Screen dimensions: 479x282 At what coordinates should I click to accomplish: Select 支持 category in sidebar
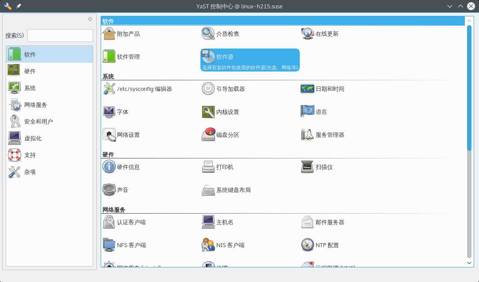click(49, 155)
